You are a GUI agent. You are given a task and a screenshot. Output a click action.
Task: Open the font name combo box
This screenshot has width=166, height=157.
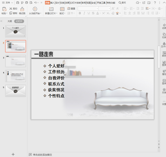click(x=88, y=9)
